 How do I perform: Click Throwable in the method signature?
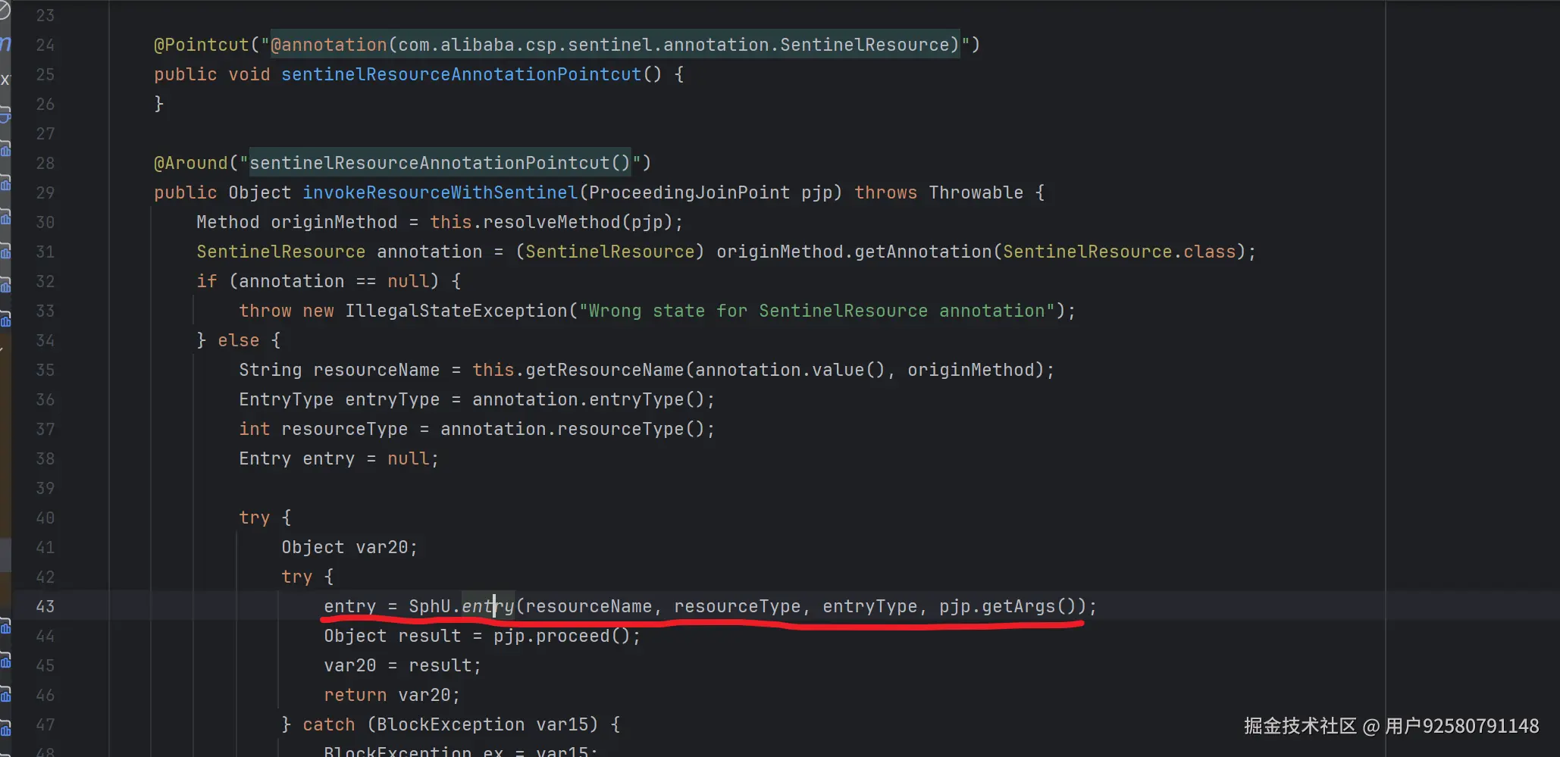(976, 192)
